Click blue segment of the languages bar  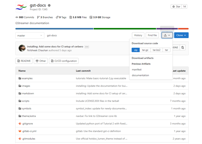click(x=54, y=29)
